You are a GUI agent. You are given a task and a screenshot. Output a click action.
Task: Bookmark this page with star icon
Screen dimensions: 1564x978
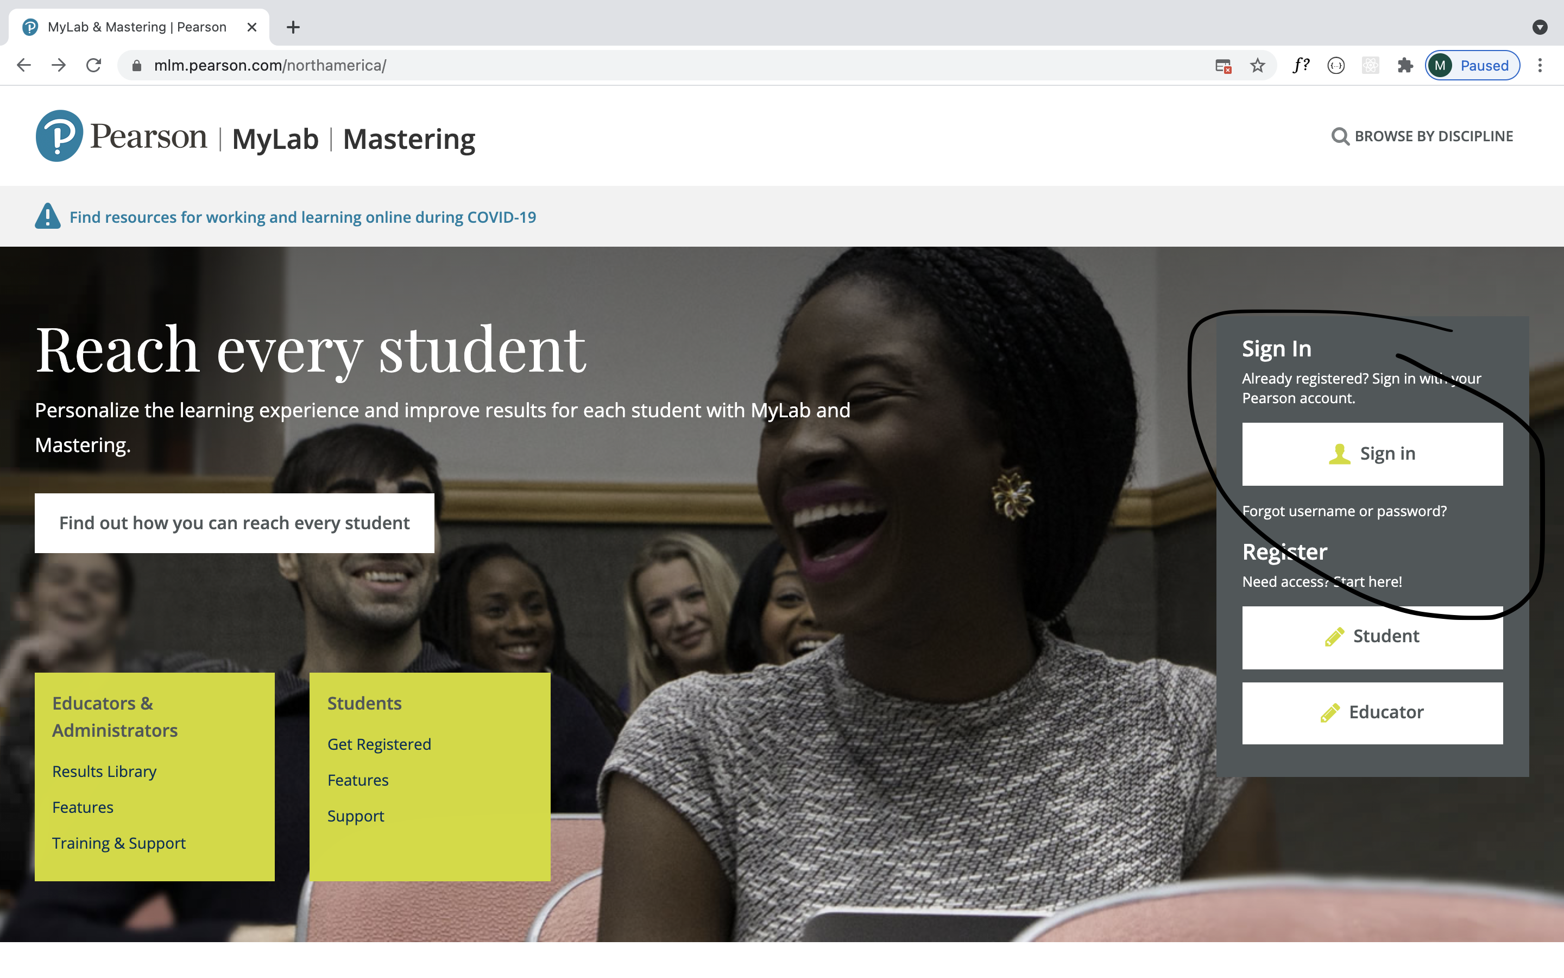tap(1257, 65)
